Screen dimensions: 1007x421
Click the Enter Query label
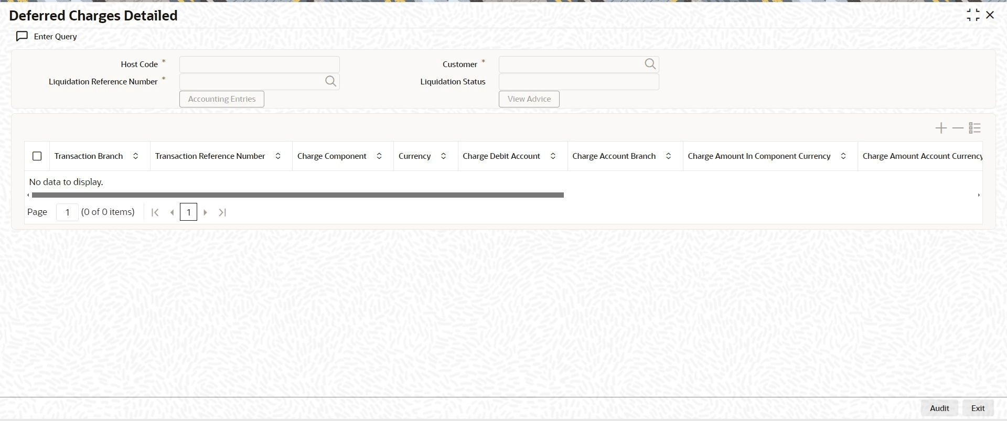(x=56, y=37)
